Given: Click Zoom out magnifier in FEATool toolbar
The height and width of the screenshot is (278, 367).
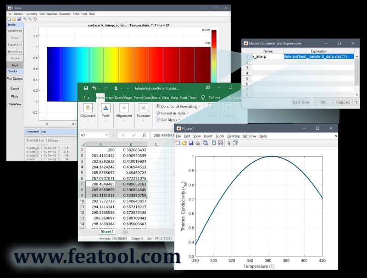Looking at the screenshot, I should click(30, 19).
